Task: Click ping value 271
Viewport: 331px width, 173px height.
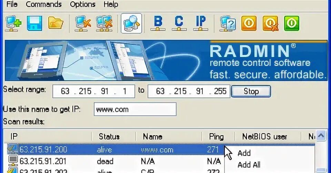Action: click(x=213, y=149)
